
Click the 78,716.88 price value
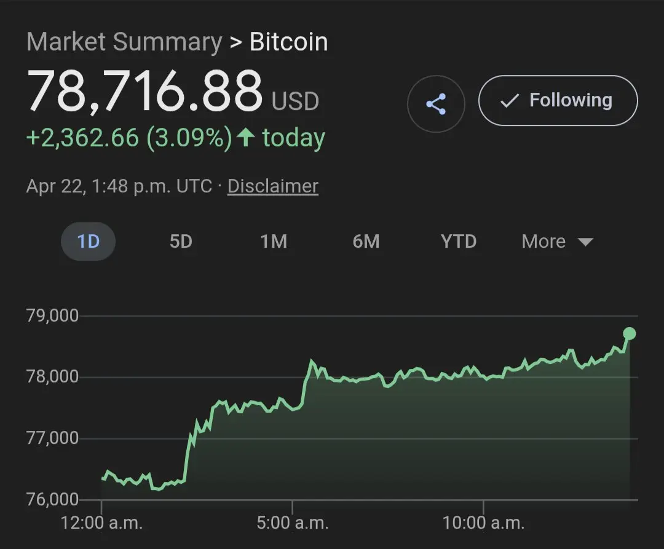coord(144,92)
